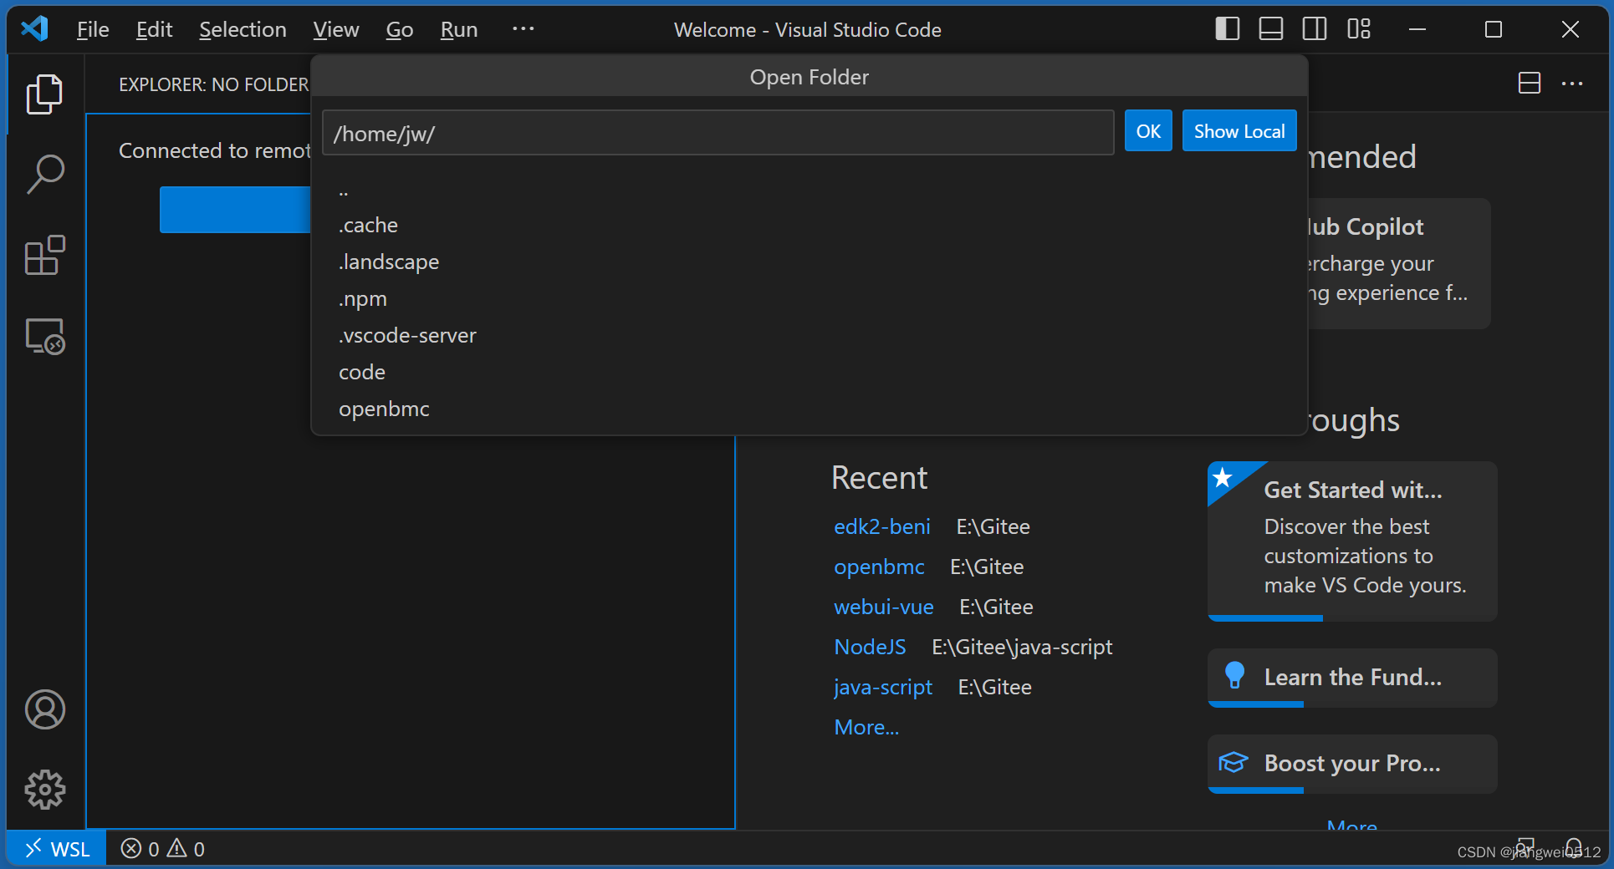Open the Accounts icon

coord(44,709)
